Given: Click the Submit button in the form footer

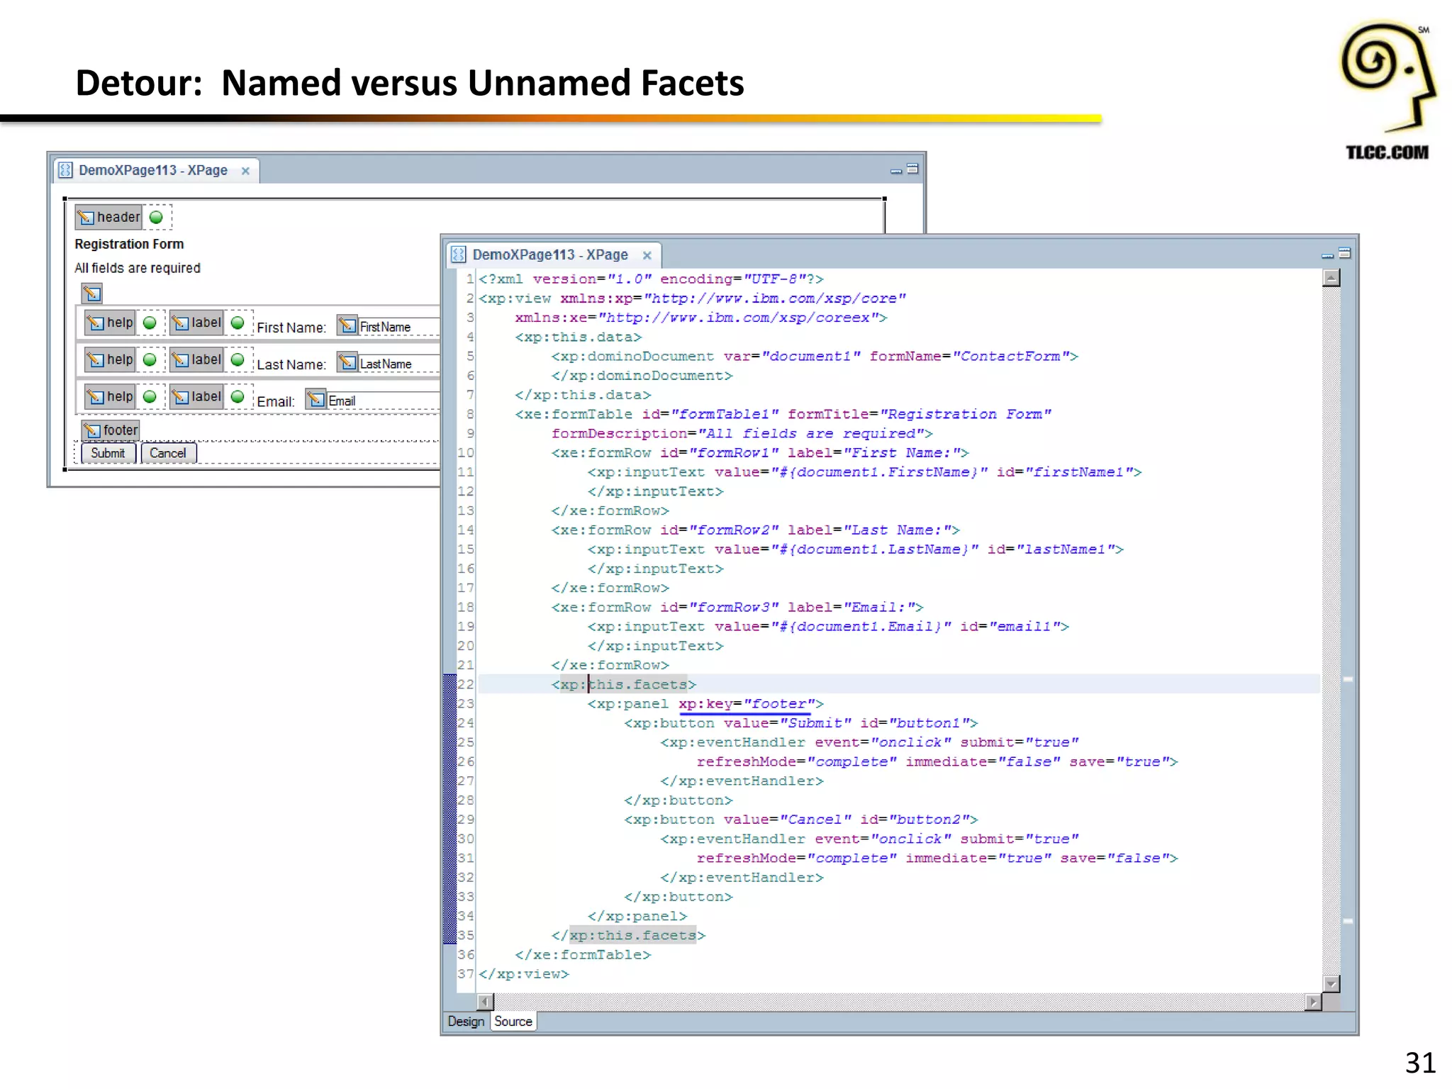Looking at the screenshot, I should click(x=108, y=453).
